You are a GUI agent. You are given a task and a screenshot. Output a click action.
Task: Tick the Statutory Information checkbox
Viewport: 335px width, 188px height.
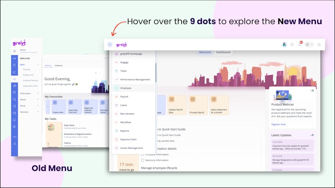[x=142, y=160]
